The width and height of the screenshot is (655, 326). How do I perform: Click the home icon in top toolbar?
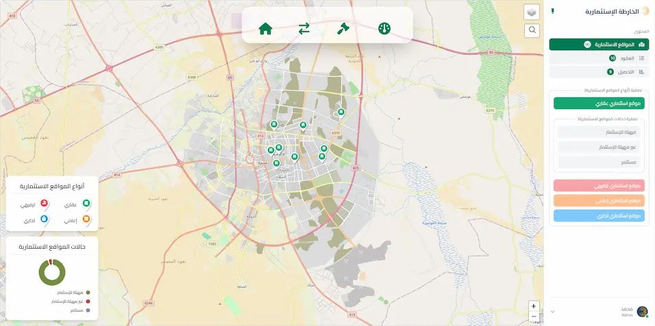pos(265,29)
